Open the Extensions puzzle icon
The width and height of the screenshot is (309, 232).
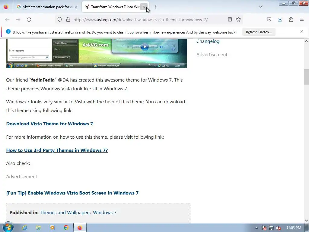point(291,19)
